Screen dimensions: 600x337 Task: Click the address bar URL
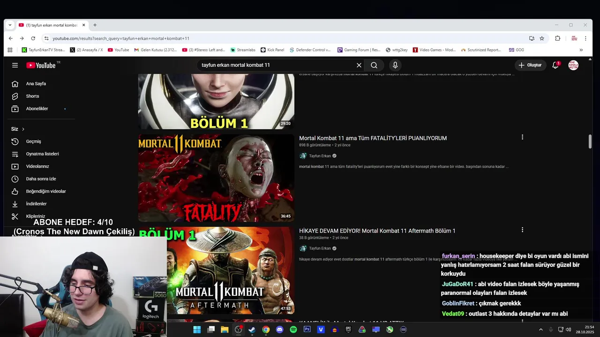121,38
